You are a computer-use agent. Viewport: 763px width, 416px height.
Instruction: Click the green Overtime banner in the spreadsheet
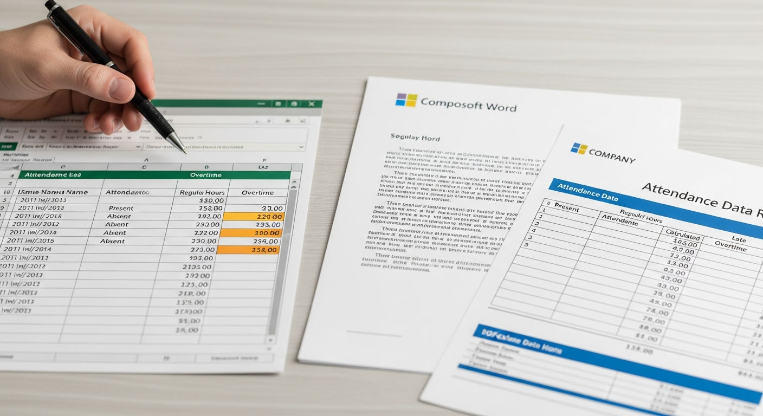(x=205, y=174)
